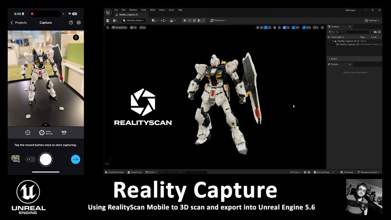391x220 pixels.
Task: Click the Stop simulation square button
Action: tap(194, 20)
